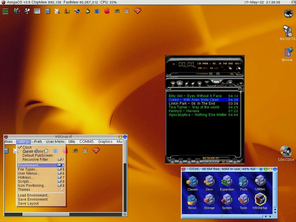Screen dimensions: 296x222
Task: Toggle the Clock checkmark in Settings menu
Action: (27, 147)
